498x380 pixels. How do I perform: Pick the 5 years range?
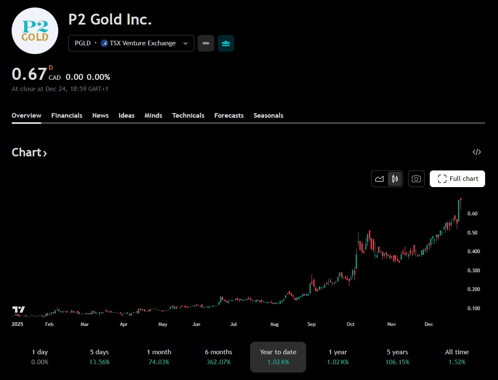[x=397, y=357]
